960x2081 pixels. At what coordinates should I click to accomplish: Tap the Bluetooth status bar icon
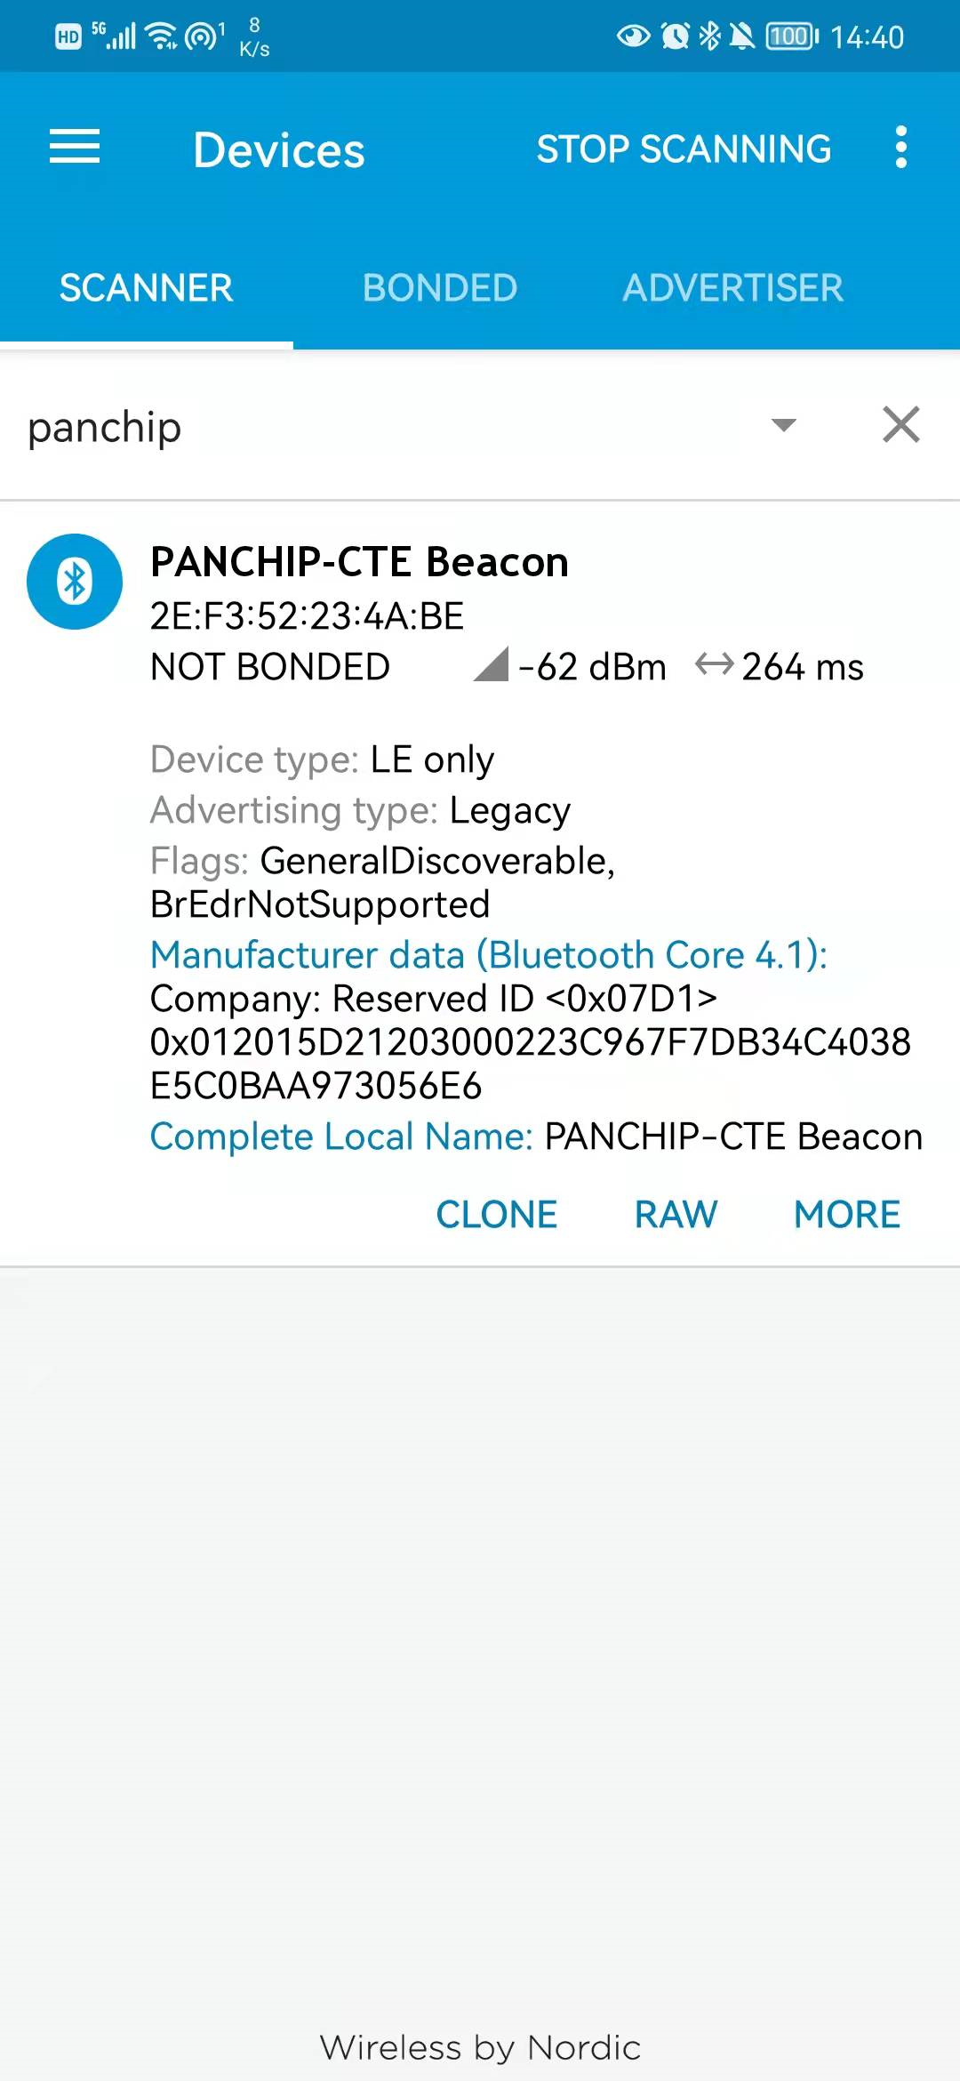tap(708, 36)
